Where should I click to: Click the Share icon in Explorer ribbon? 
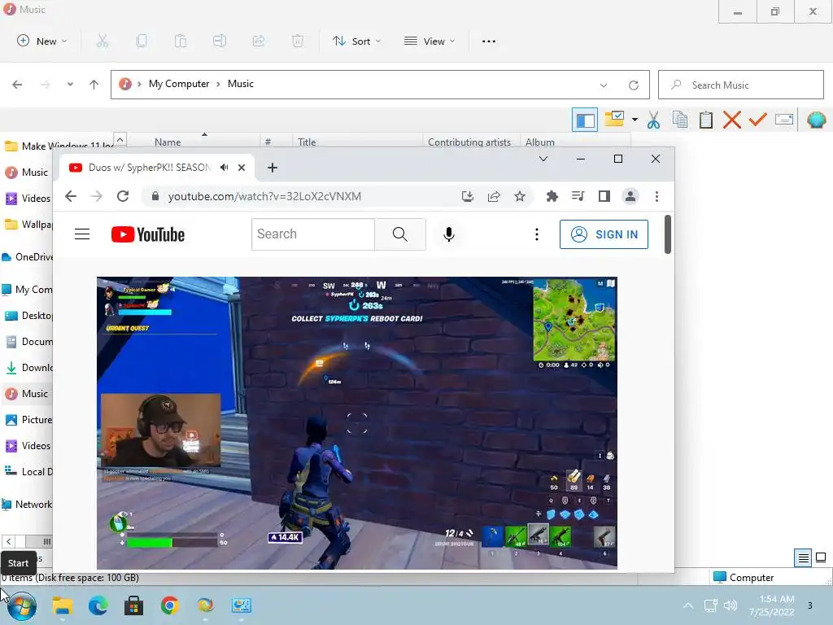(x=259, y=41)
